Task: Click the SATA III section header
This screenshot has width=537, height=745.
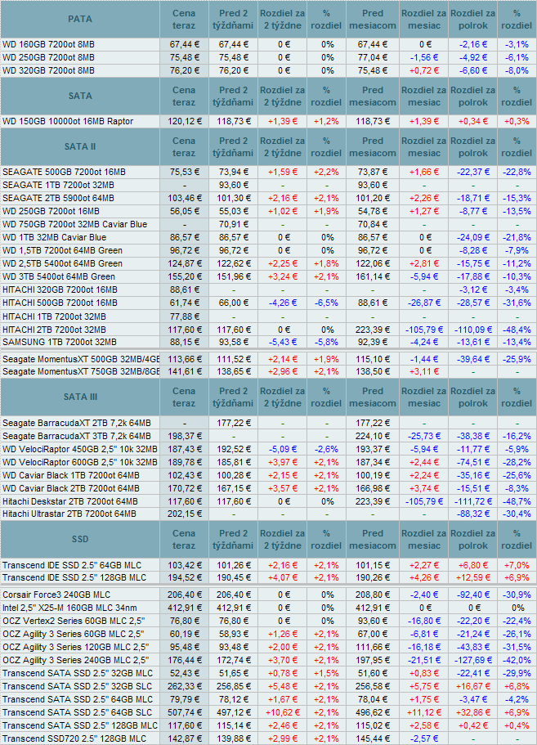Action: click(80, 397)
